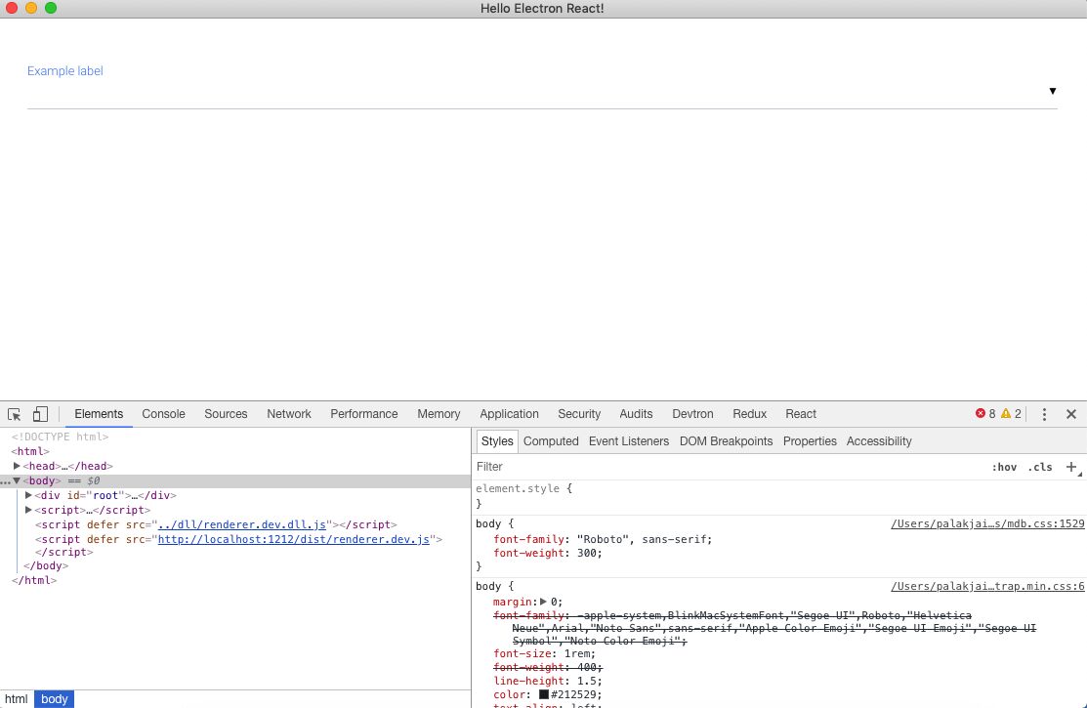Switch to the Accessibility sub-tab
Viewport: 1087px width, 708px height.
[x=879, y=441]
